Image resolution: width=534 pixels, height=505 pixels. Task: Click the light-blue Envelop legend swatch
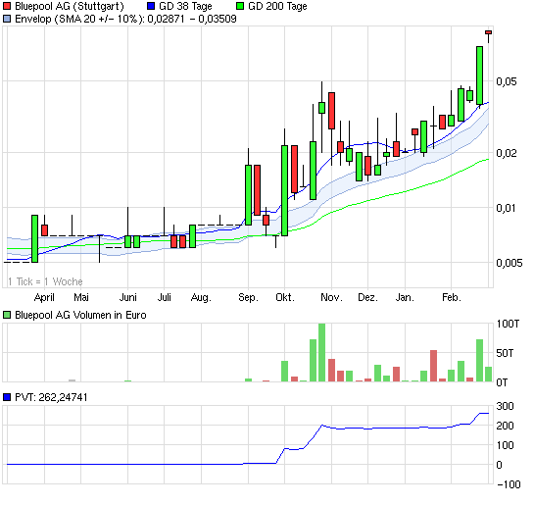[x=7, y=19]
